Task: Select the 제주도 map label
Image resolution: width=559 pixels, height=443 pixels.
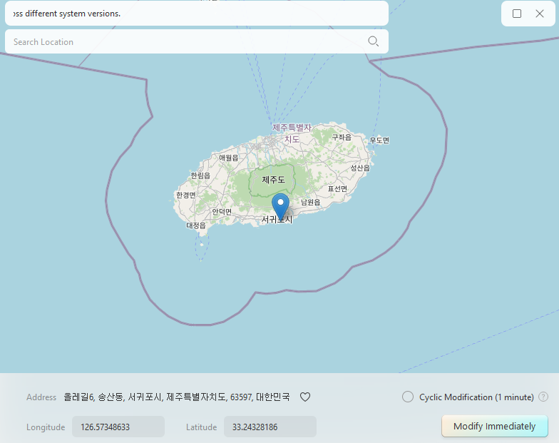Action: pyautogui.click(x=274, y=180)
